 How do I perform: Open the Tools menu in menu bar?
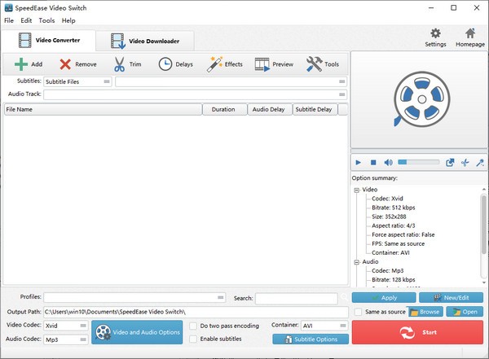[46, 20]
